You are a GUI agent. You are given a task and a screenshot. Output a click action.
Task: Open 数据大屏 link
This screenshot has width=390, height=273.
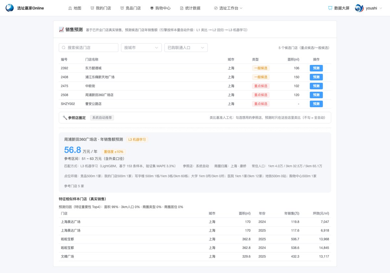pyautogui.click(x=339, y=8)
